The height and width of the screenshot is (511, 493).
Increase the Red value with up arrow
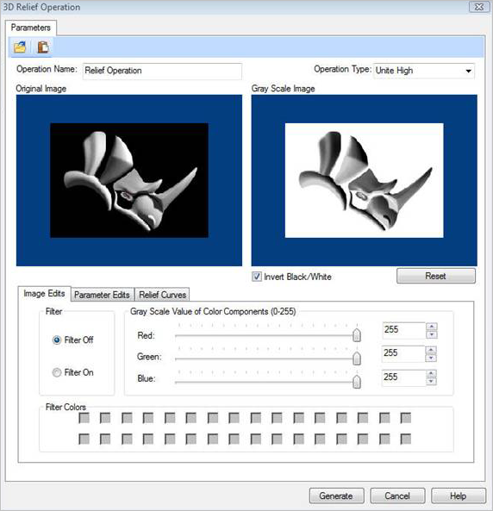click(x=432, y=327)
